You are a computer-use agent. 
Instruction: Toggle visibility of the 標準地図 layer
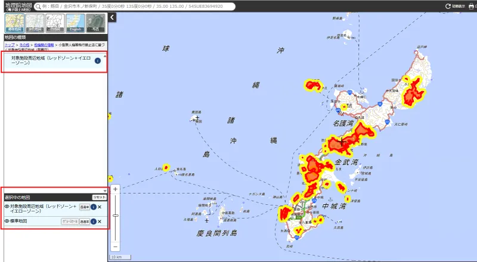click(x=7, y=221)
